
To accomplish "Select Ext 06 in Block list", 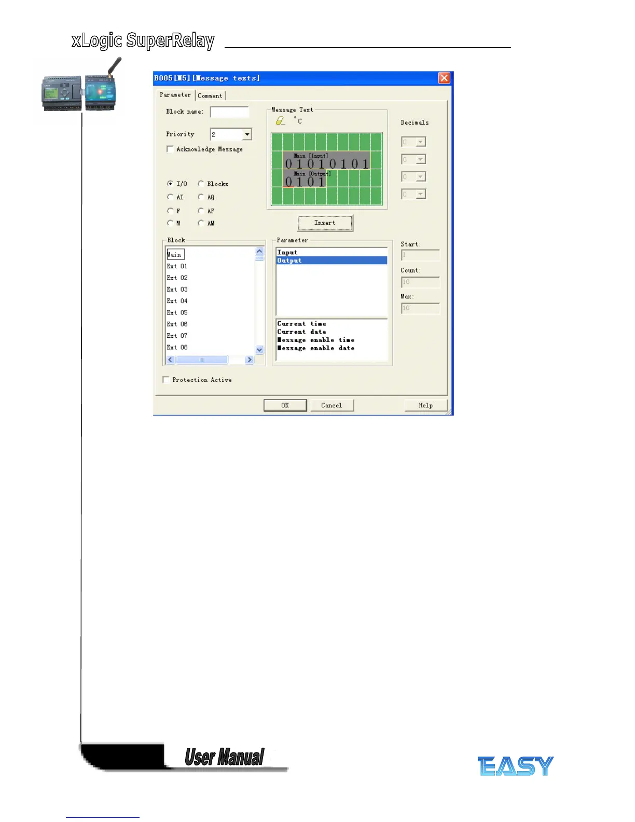I will pos(177,324).
